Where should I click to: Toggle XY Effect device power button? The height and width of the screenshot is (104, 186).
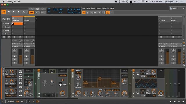point(39,70)
